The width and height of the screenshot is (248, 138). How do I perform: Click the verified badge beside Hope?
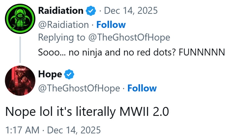coord(69,75)
